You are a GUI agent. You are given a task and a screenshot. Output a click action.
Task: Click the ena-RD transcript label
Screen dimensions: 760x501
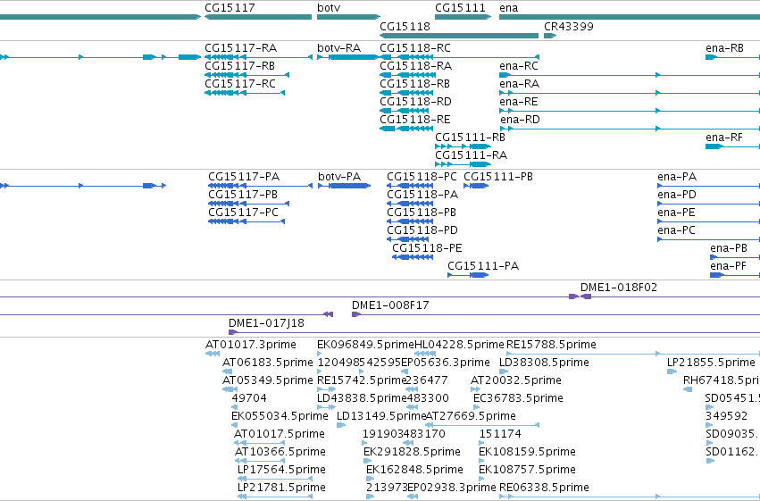pos(520,120)
